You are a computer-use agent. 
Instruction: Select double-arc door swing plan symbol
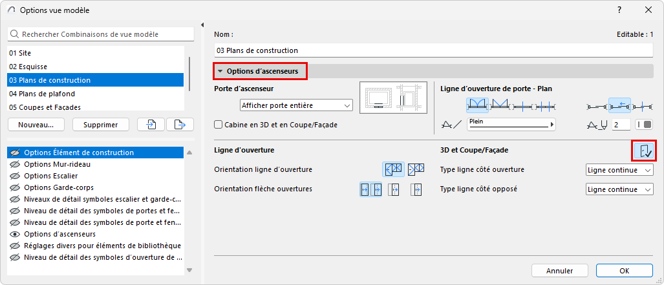tap(477, 104)
